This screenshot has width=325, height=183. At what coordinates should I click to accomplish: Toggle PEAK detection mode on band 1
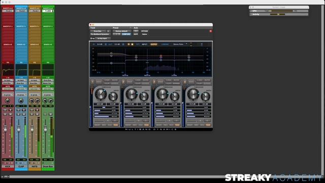click(116, 125)
